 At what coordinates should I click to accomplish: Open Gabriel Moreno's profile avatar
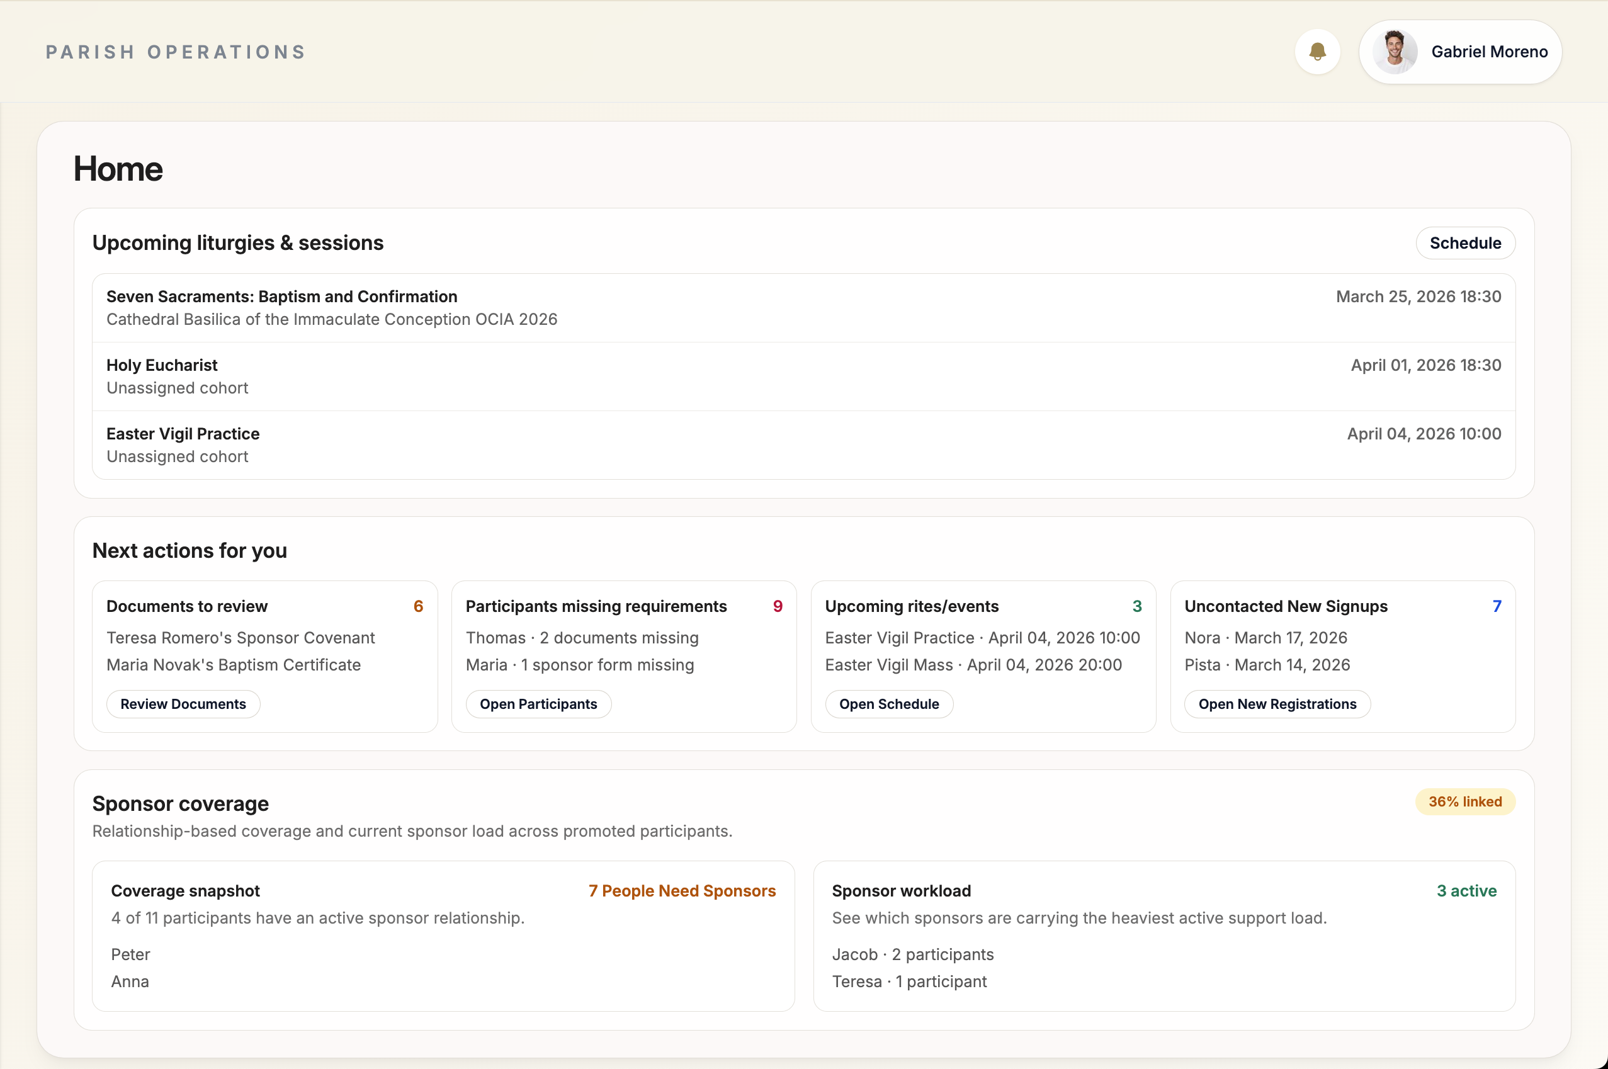1394,52
